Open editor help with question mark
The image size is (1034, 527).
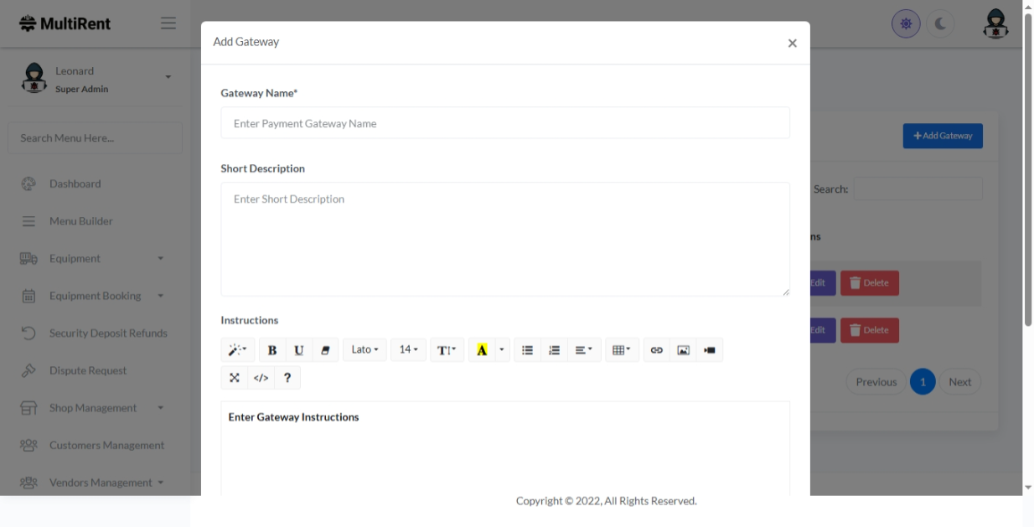pos(287,378)
